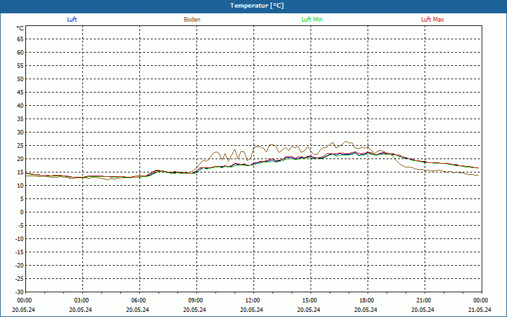Image resolution: width=507 pixels, height=317 pixels.
Task: Click the Boden legend label
Action: pos(192,20)
